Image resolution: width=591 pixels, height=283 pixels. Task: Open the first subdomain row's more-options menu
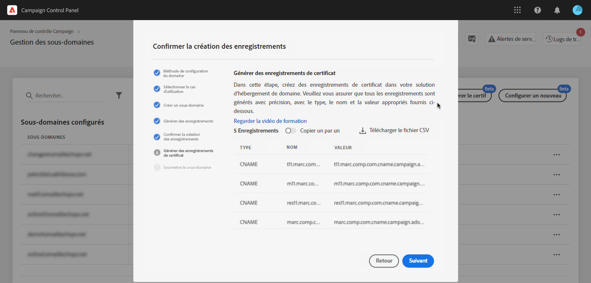tap(556, 155)
